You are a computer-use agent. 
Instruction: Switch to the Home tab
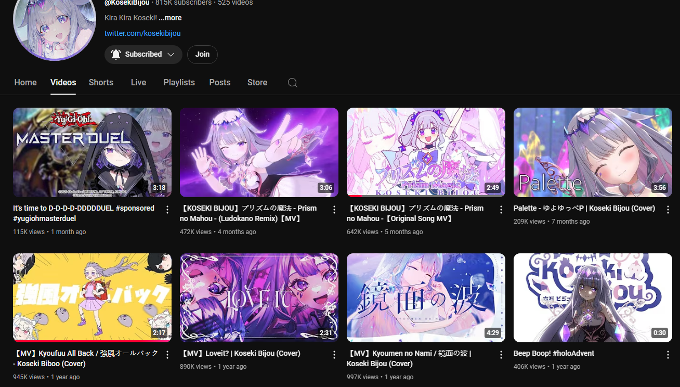pos(25,83)
